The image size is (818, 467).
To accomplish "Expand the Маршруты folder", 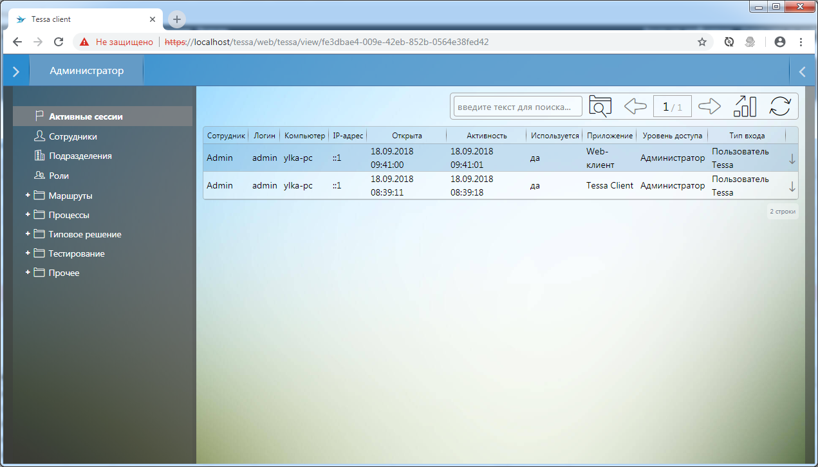I will pyautogui.click(x=28, y=196).
